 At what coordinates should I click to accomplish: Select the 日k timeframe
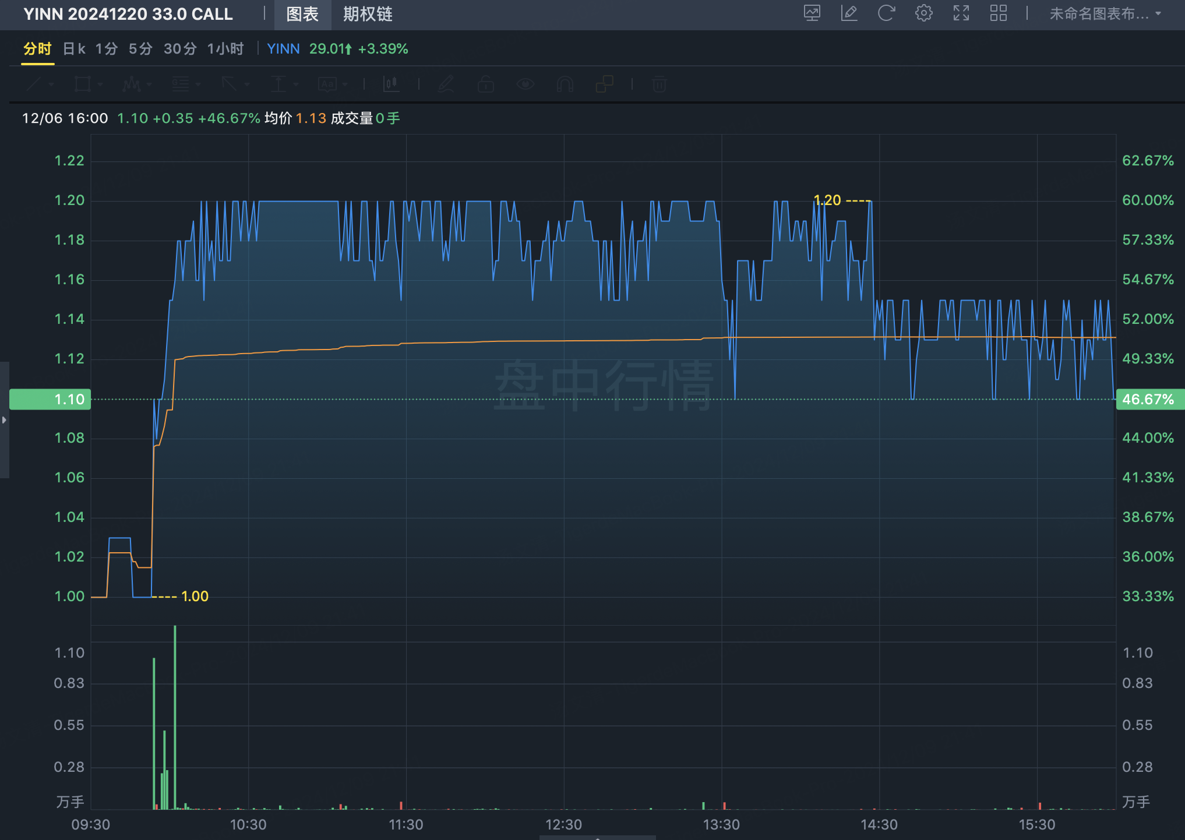pos(74,49)
